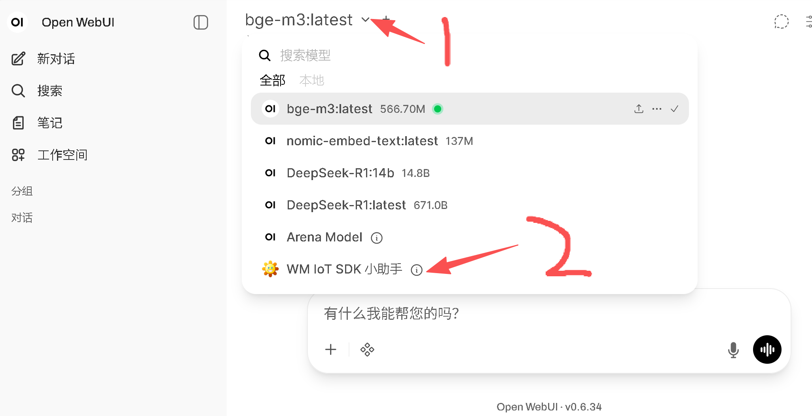Collapse the bge-m3:latest model selector chevron
The image size is (812, 416).
(x=365, y=19)
